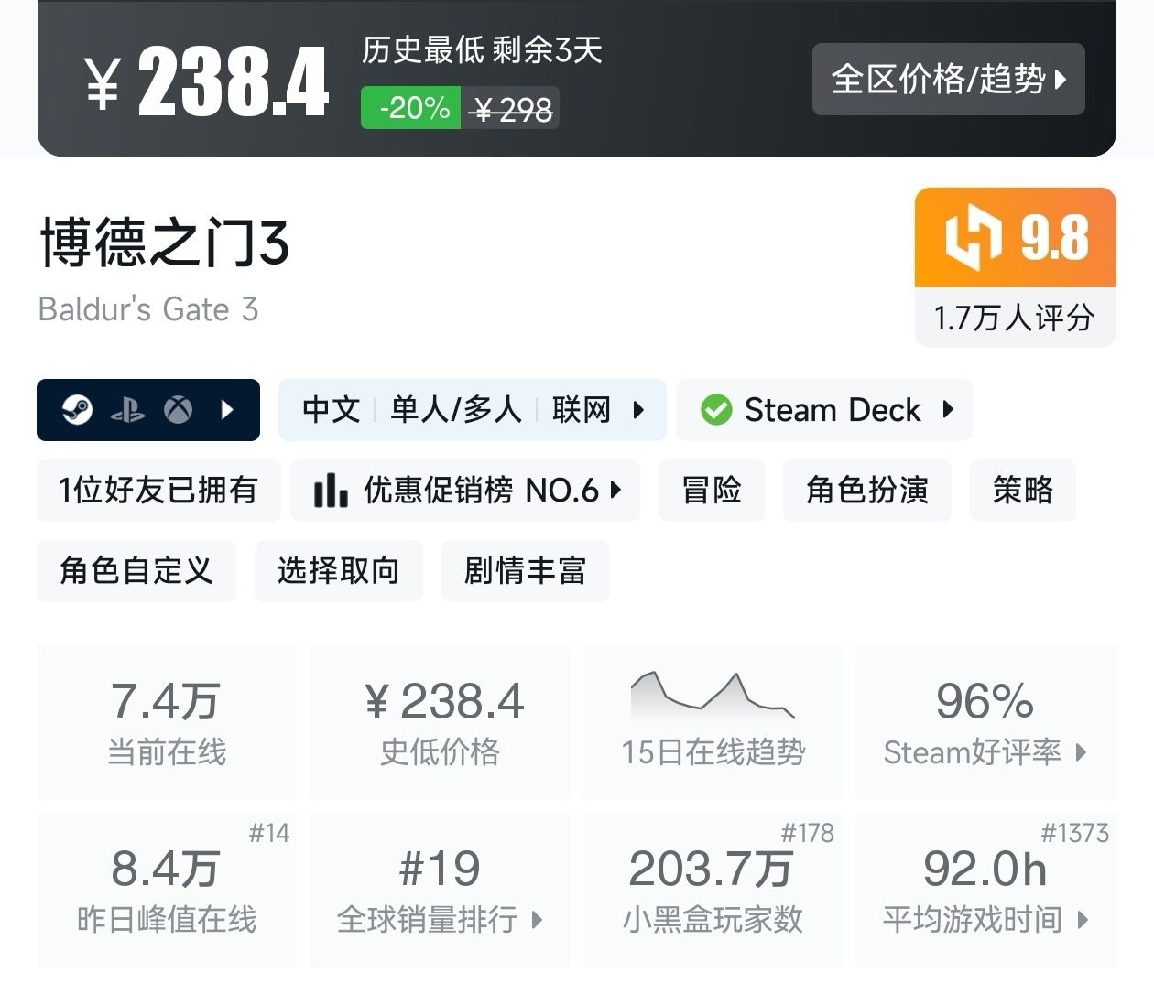Select the 冒险 tag
Image resolution: width=1154 pixels, height=983 pixels.
point(712,491)
